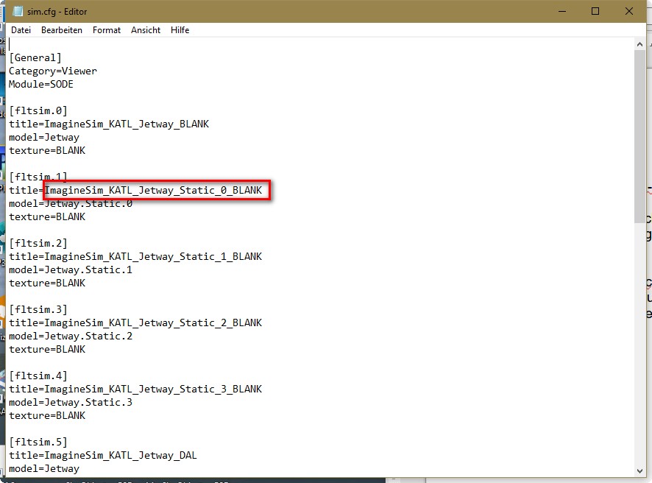
Task: Open the Datei menu
Action: click(21, 30)
